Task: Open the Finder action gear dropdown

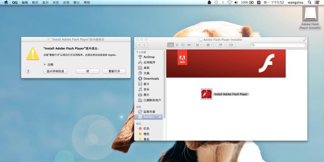Action: (x=209, y=45)
